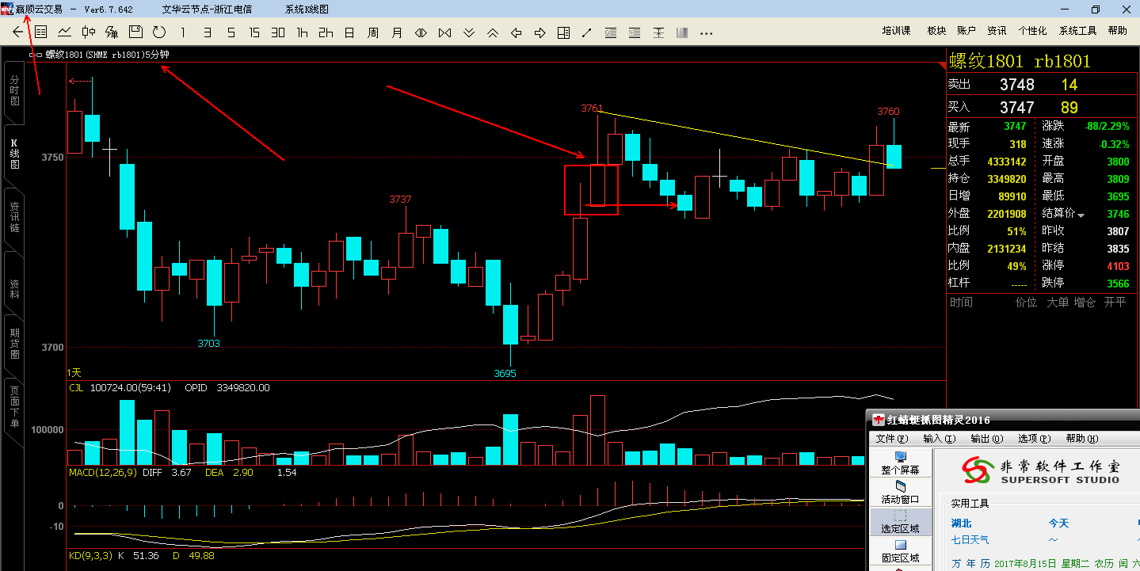Expand the 结算价 dropdown arrow

(1081, 215)
